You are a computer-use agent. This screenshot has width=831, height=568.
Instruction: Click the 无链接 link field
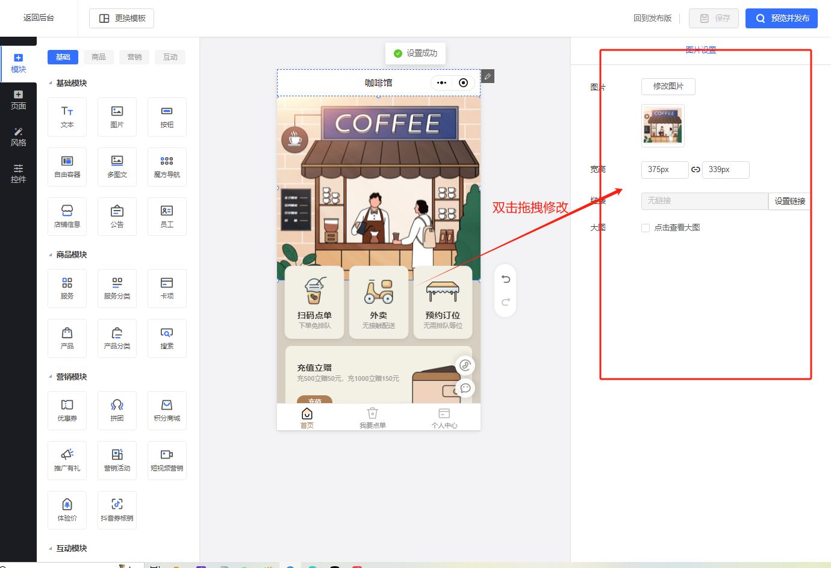(705, 201)
